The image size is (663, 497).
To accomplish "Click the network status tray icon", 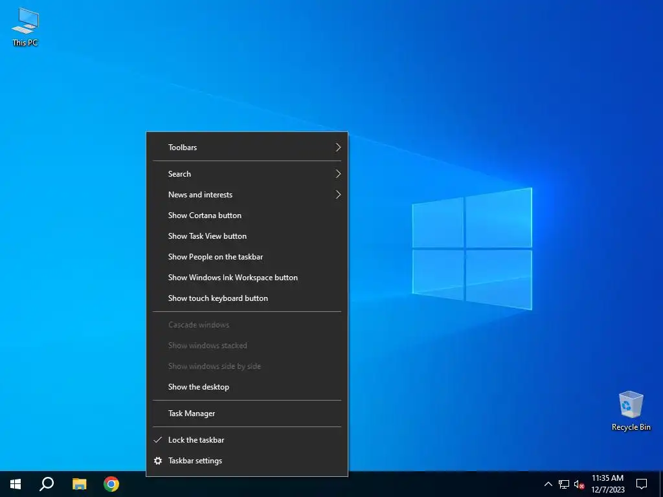I will [x=564, y=484].
